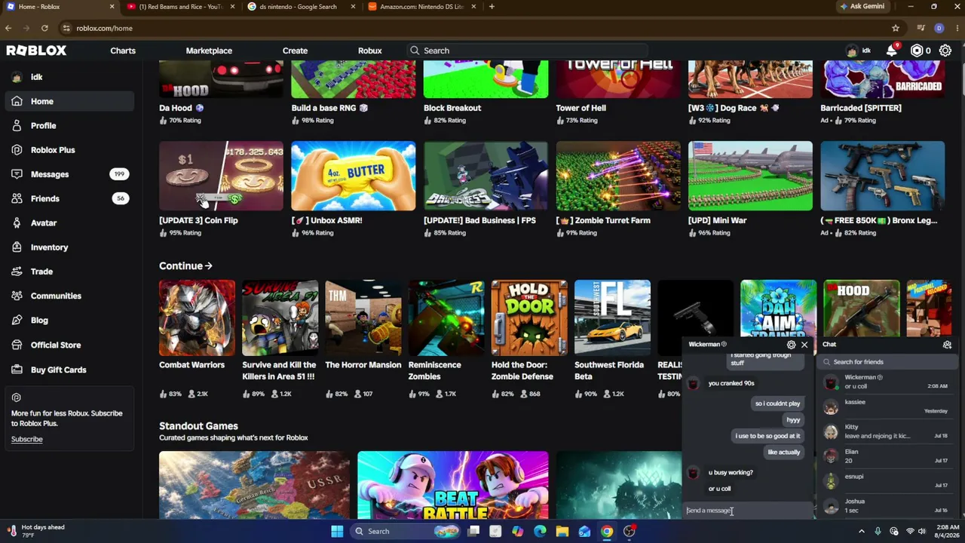Open the Windows Start menu
The image size is (965, 543).
point(337,531)
